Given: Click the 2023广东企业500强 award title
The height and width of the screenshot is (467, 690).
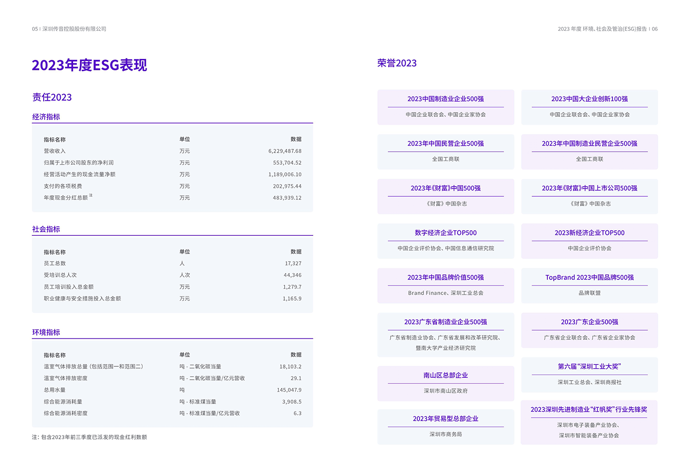Looking at the screenshot, I should [589, 322].
